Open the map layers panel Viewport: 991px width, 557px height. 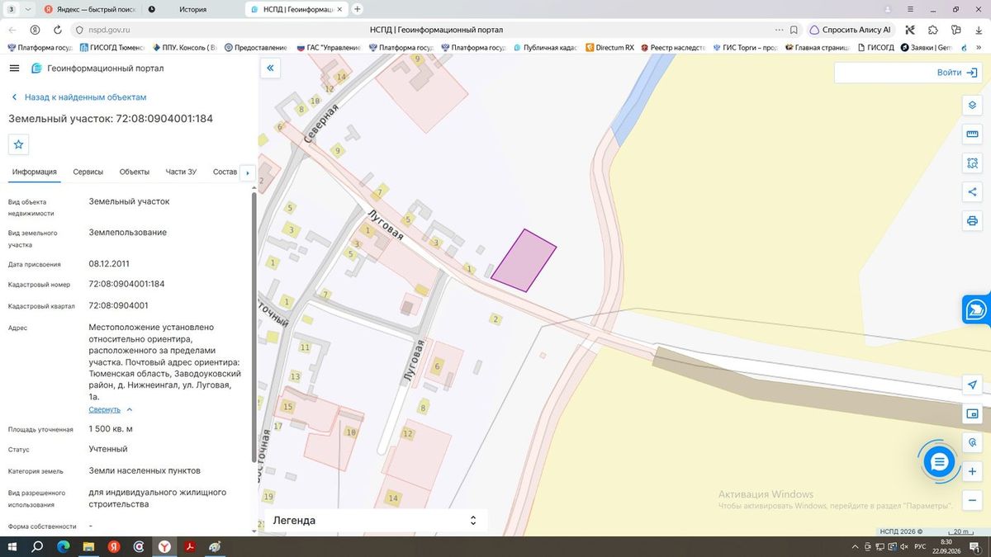[x=972, y=106]
